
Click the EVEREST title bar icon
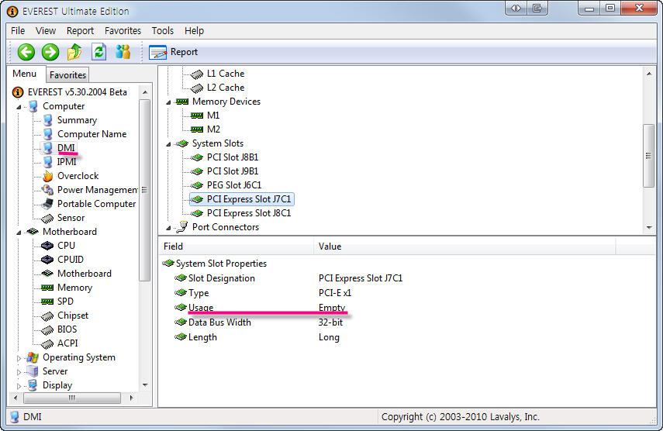coord(12,12)
